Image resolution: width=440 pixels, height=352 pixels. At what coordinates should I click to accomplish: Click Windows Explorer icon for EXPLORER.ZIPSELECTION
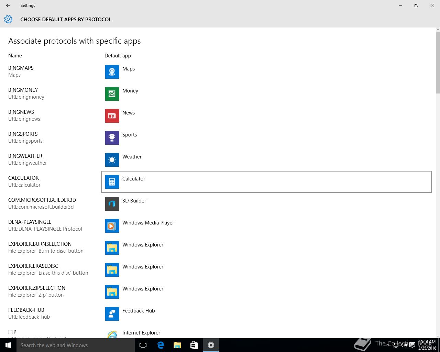(x=112, y=292)
